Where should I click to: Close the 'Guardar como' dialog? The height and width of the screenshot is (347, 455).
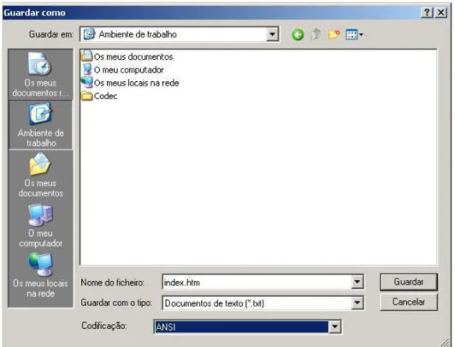point(441,13)
